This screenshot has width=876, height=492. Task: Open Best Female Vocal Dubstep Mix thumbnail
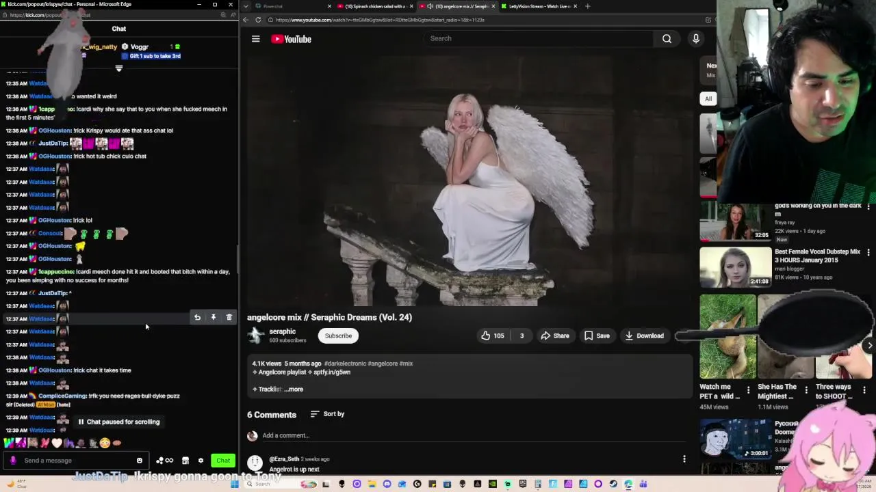point(735,266)
